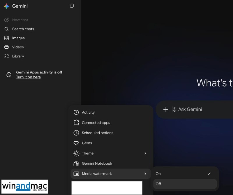Select the On watermark option
Viewport: 233px width, 195px height.
tap(185, 174)
